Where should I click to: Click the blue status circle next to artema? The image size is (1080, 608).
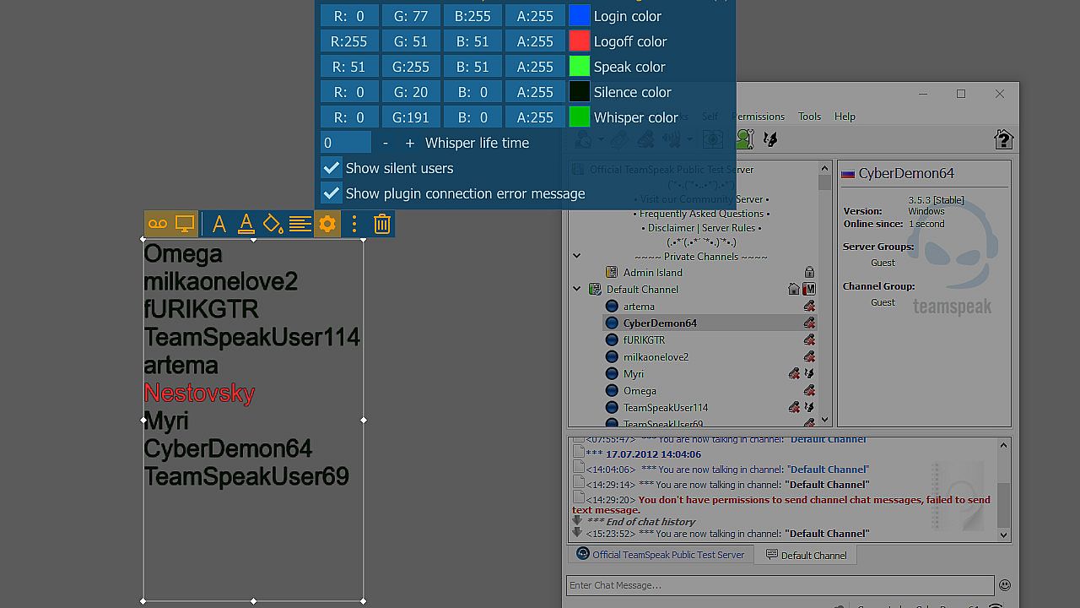[613, 306]
